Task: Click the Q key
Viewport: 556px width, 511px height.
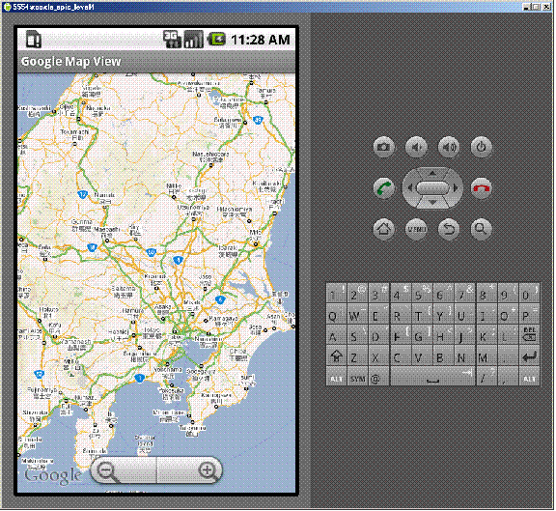Action: [336, 314]
